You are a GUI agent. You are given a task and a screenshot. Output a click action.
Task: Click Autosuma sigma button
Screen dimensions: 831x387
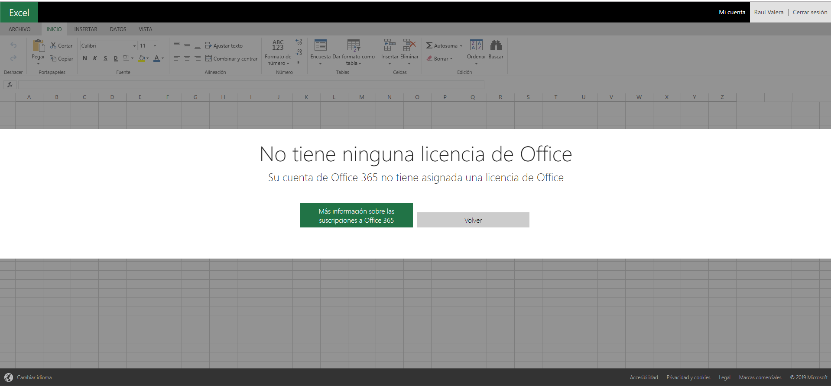coord(442,45)
